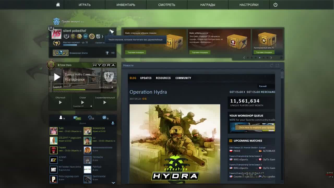Select friend eZstah

[x=66, y=160]
